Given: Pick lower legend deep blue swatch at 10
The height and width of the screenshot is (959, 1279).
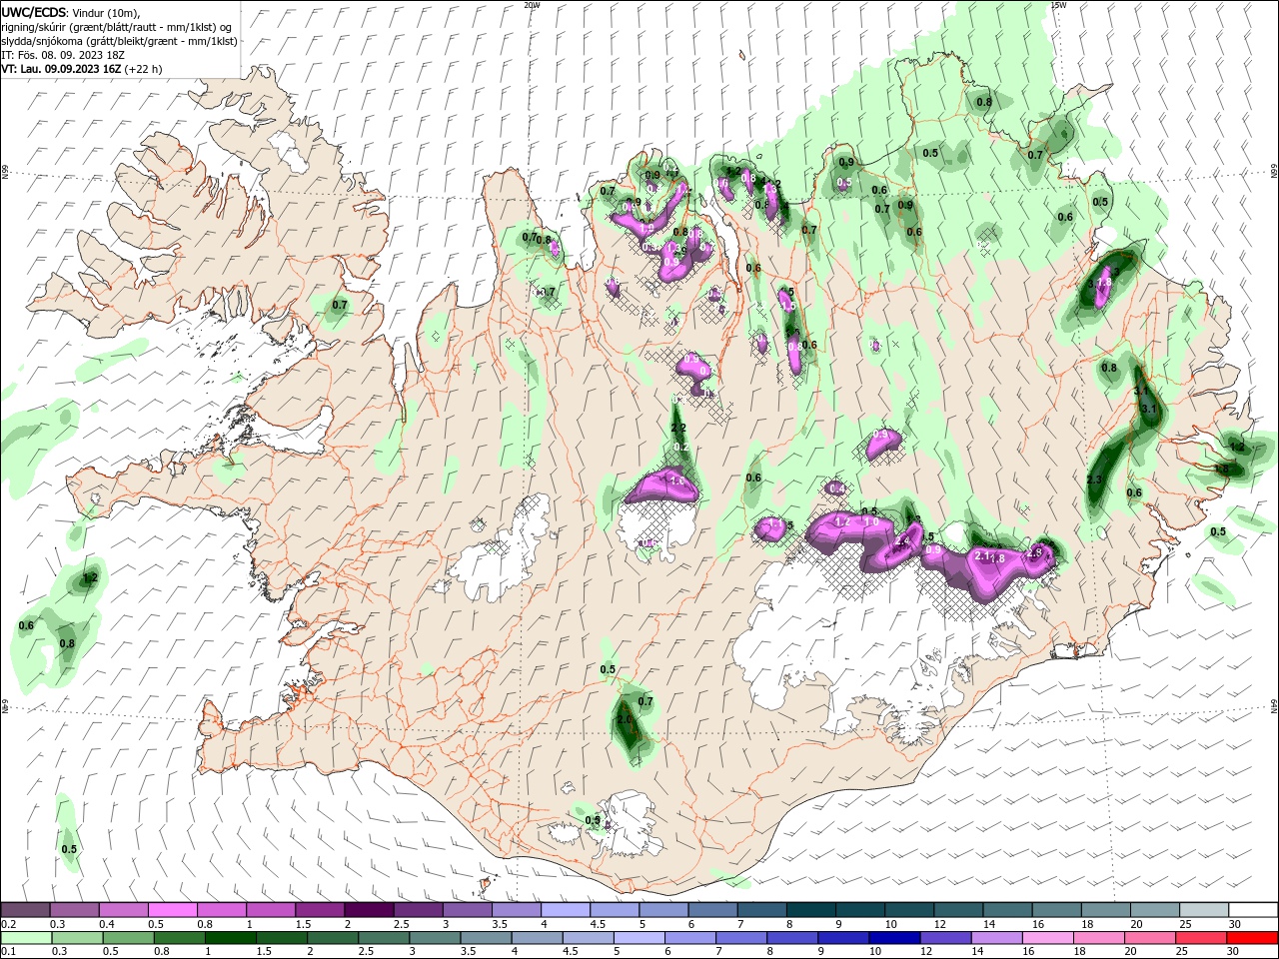Looking at the screenshot, I should [x=893, y=938].
